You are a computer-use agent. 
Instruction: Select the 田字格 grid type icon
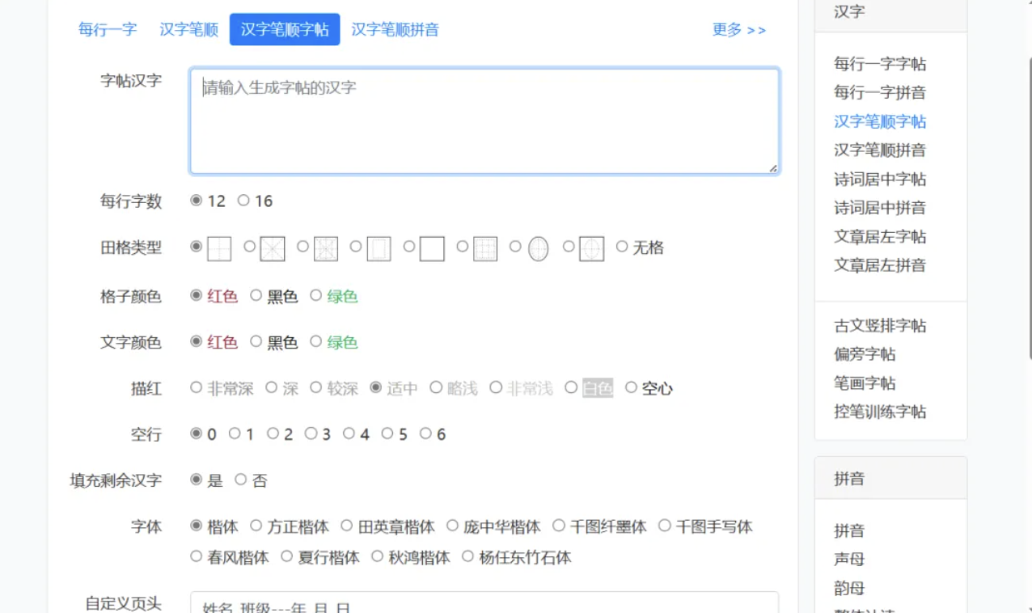(219, 248)
